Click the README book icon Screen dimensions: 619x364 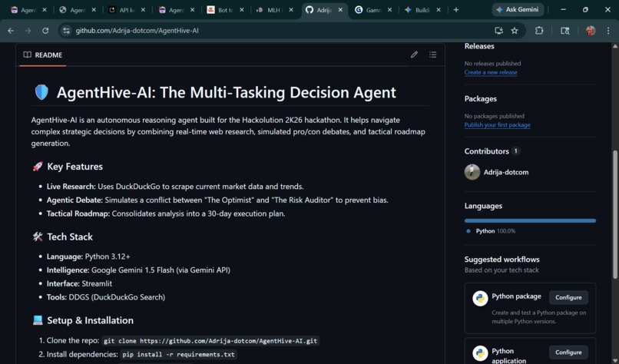pyautogui.click(x=27, y=55)
